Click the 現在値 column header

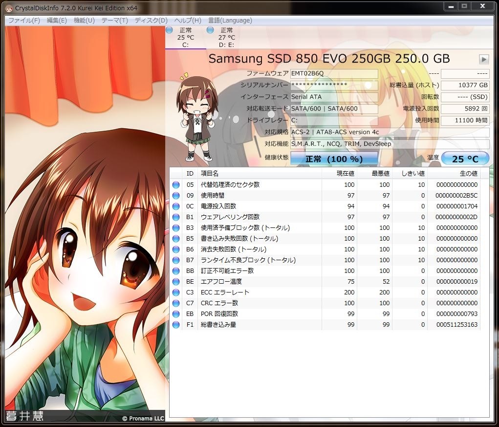tap(340, 174)
